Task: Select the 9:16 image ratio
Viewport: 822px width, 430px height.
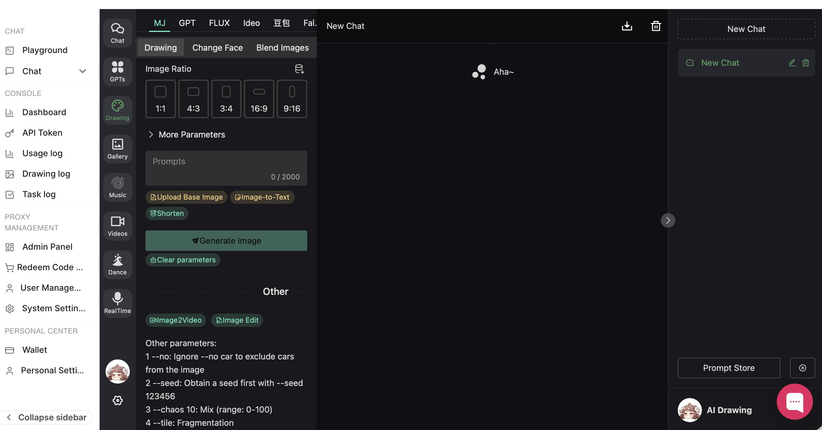Action: coord(291,99)
